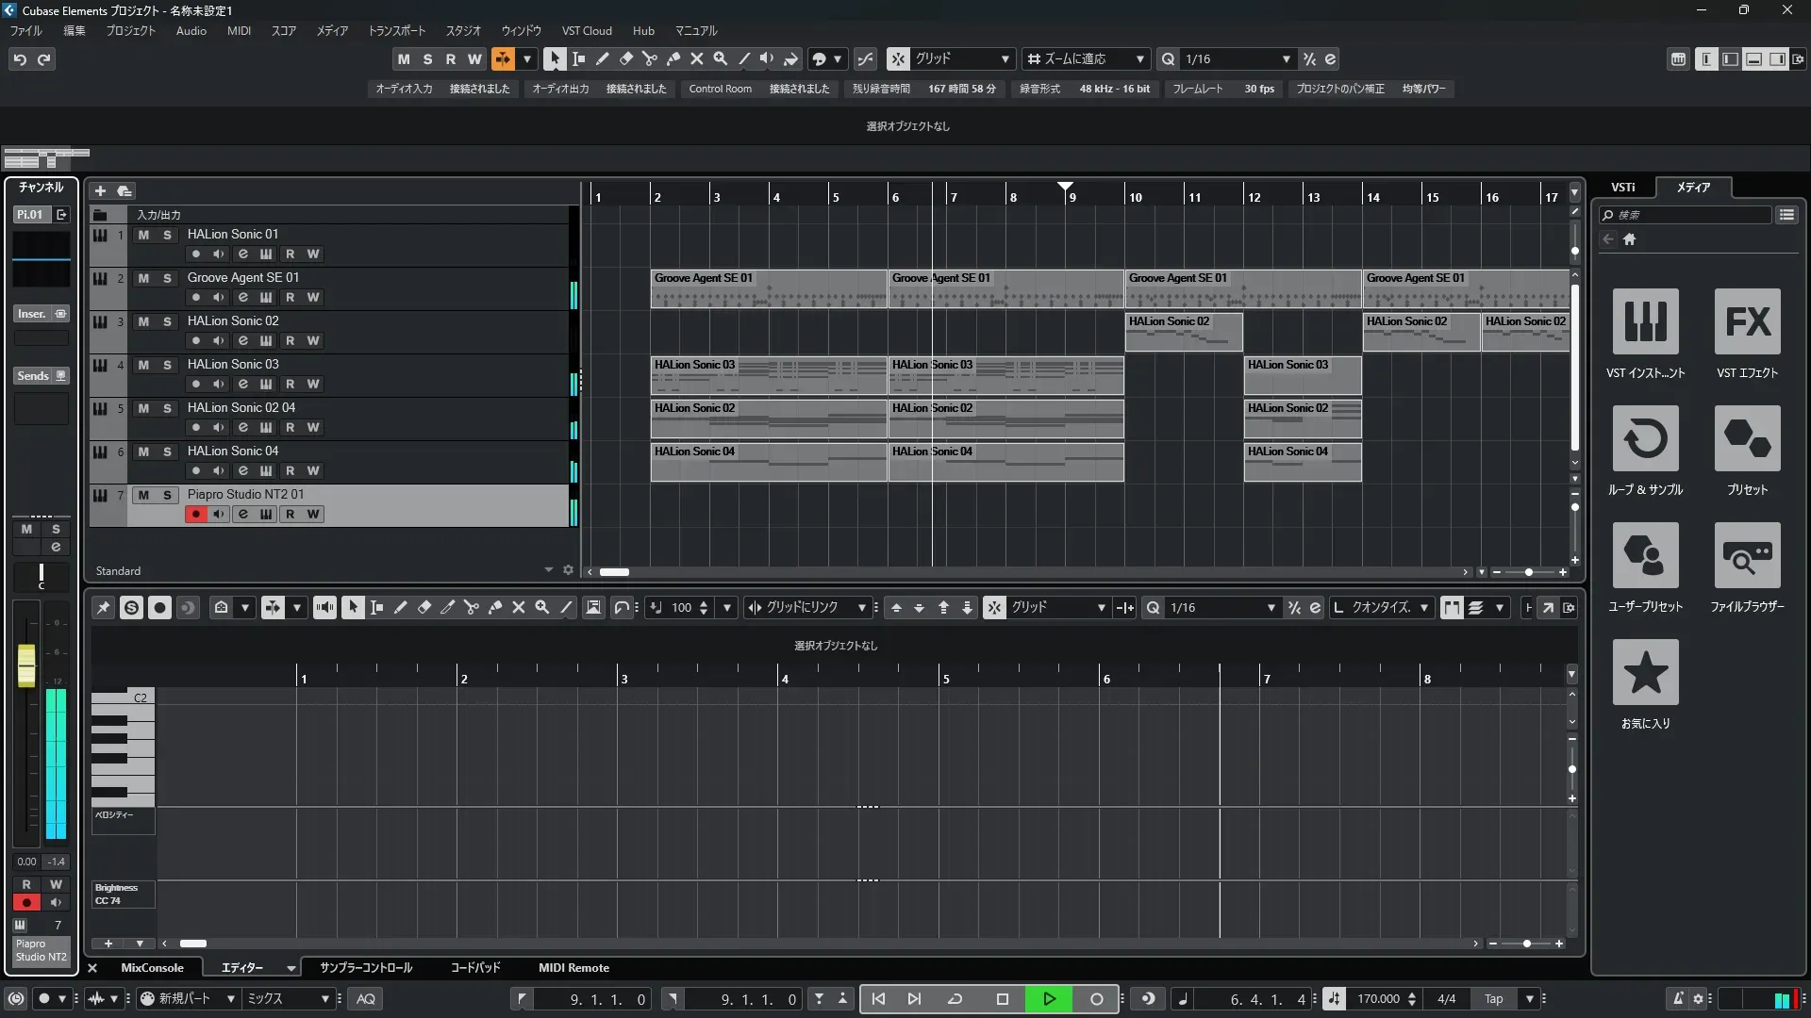Select the Glue tool in main toolbar
This screenshot has width=1811, height=1018.
click(673, 58)
